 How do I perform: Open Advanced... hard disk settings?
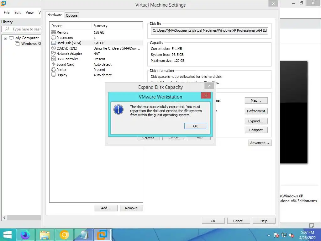260,143
